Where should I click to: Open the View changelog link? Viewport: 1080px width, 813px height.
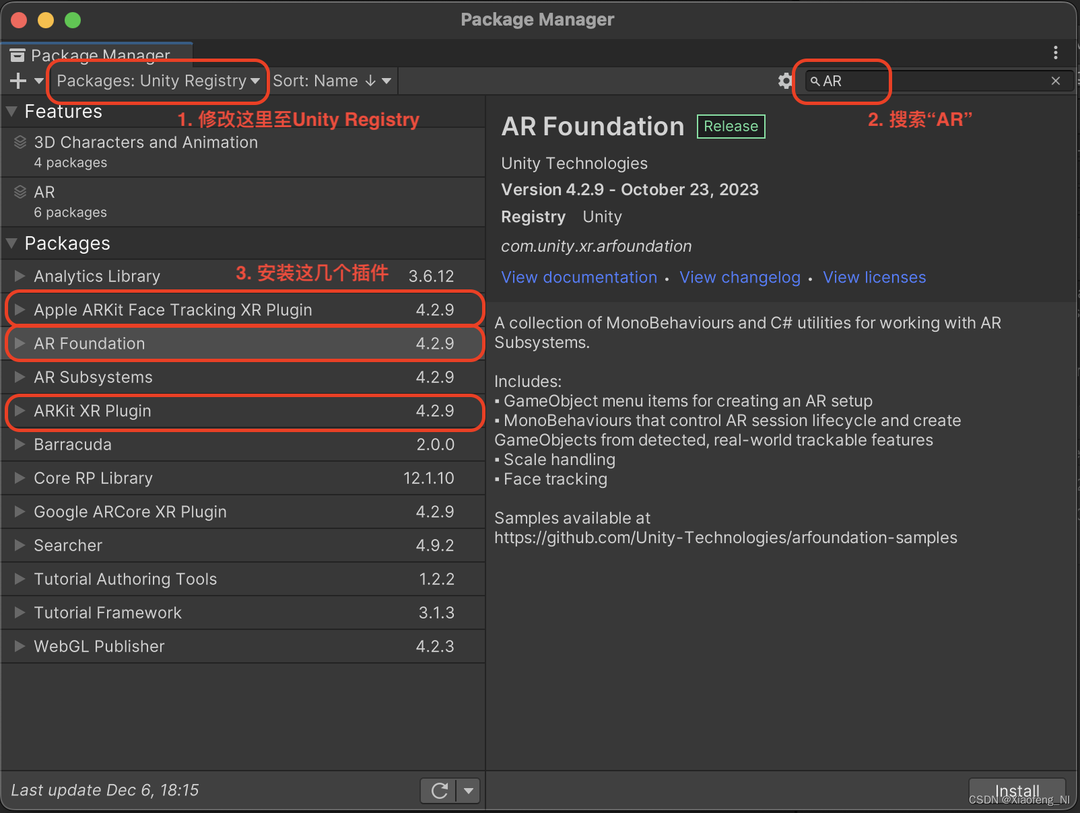(x=739, y=277)
